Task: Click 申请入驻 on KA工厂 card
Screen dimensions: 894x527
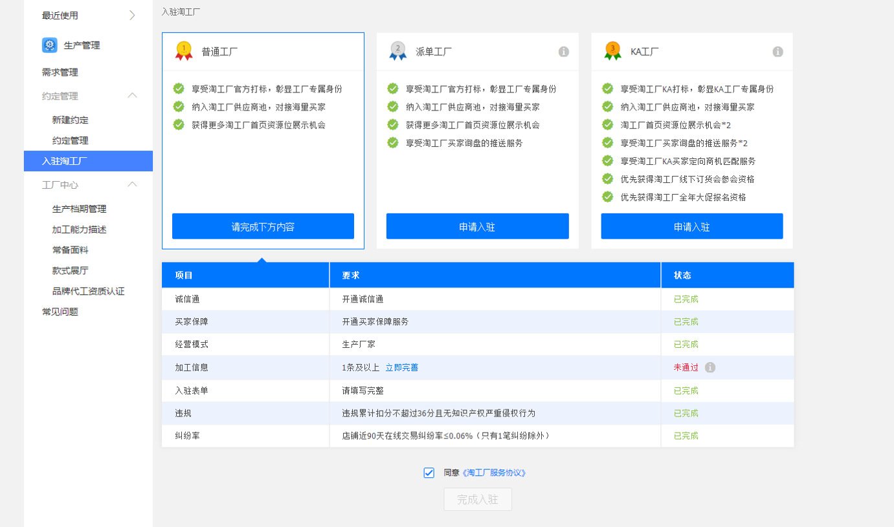Action: (692, 226)
